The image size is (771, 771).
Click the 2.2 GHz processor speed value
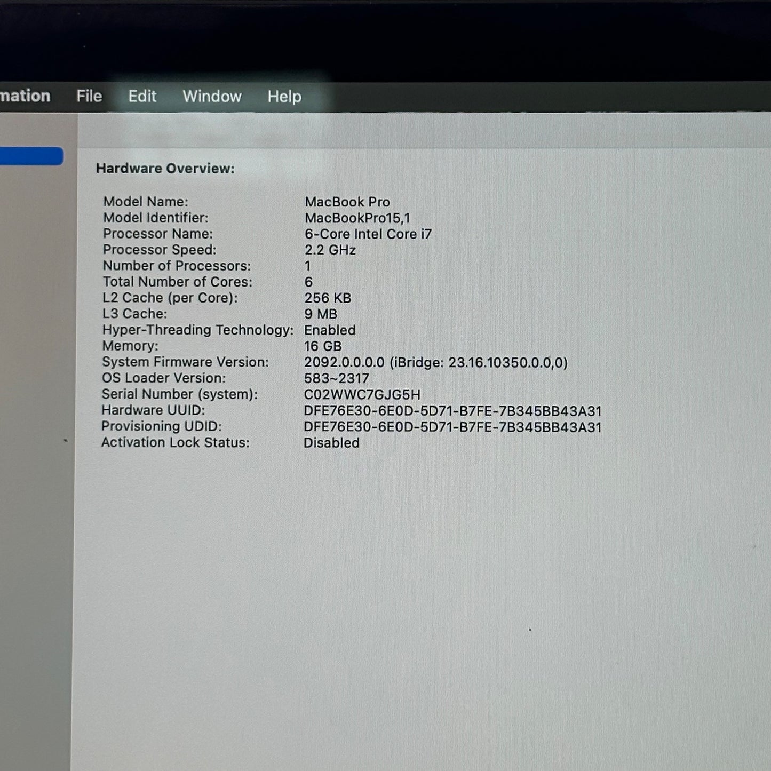click(x=330, y=250)
